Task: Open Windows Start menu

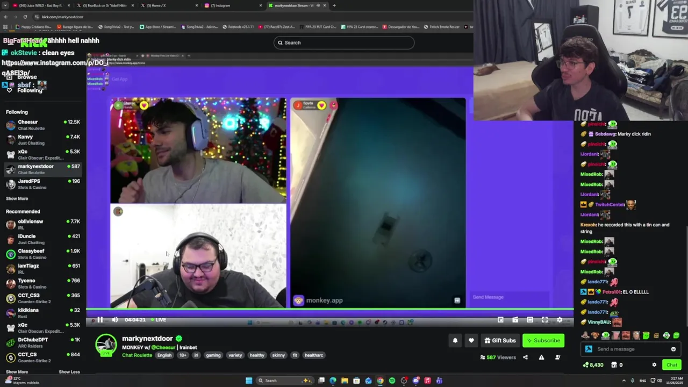Action: coord(249,381)
